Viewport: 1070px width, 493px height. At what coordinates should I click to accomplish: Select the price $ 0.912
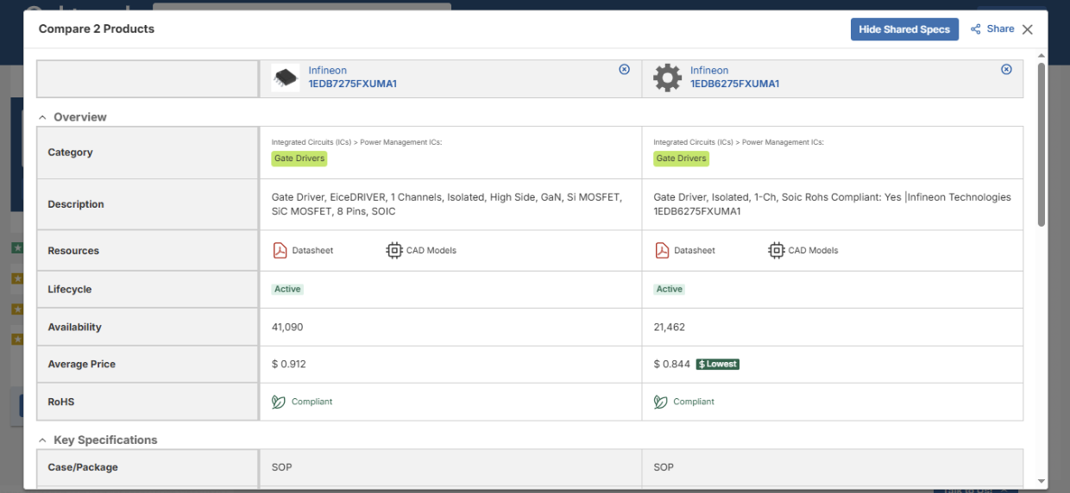pyautogui.click(x=289, y=365)
